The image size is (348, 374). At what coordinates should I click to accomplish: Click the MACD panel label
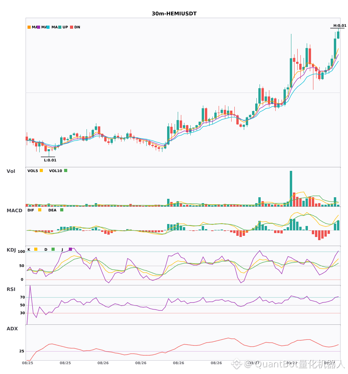tap(14, 211)
